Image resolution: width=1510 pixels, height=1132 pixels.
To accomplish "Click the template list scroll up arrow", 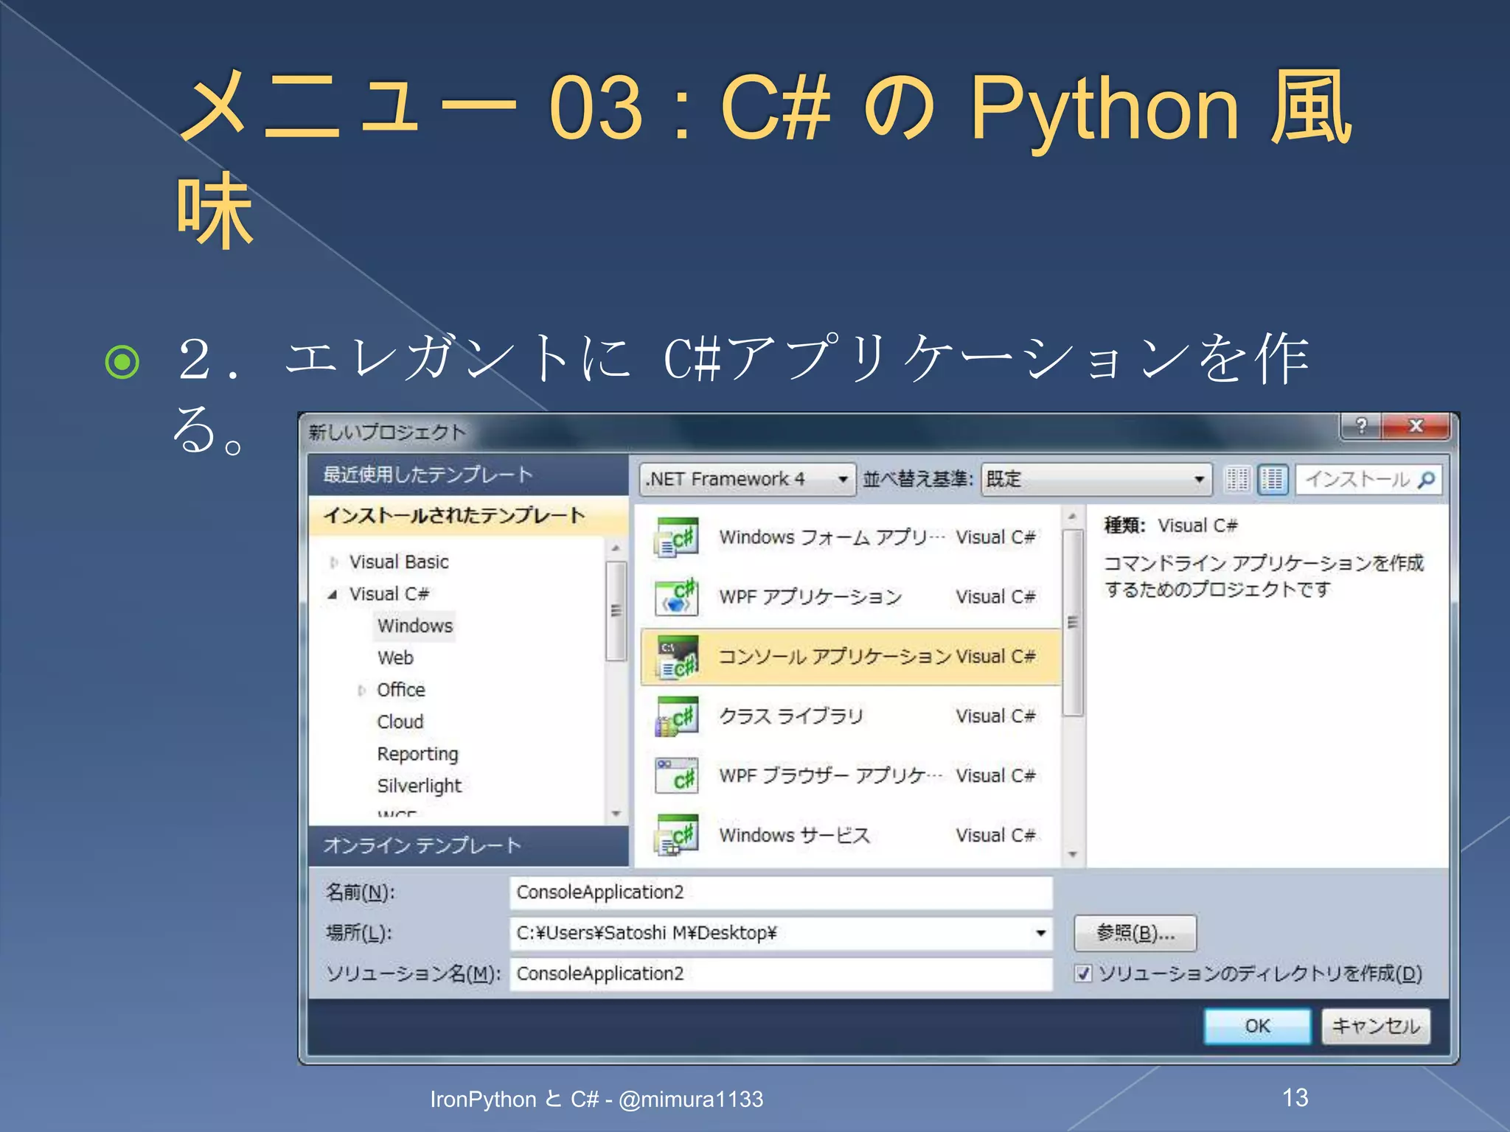I will click(1073, 517).
